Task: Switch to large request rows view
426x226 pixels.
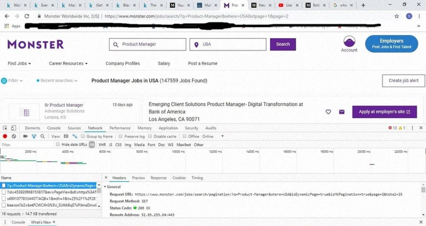Action: point(66,136)
